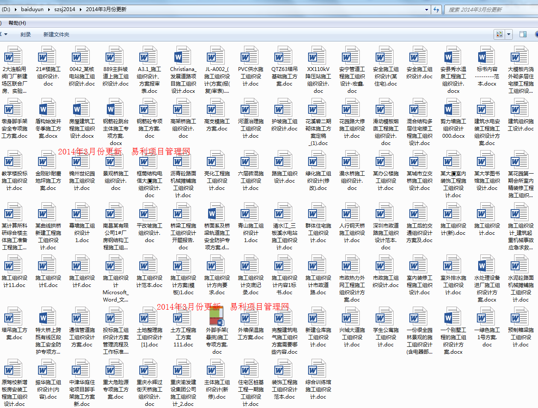Select the 一个别墅工程的施工组织设计方案.docx file
Viewport: 538px width, 408px height.
point(453,318)
